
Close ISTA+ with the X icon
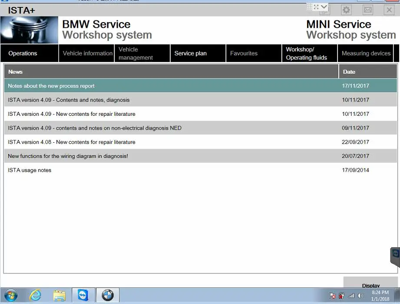tap(389, 10)
